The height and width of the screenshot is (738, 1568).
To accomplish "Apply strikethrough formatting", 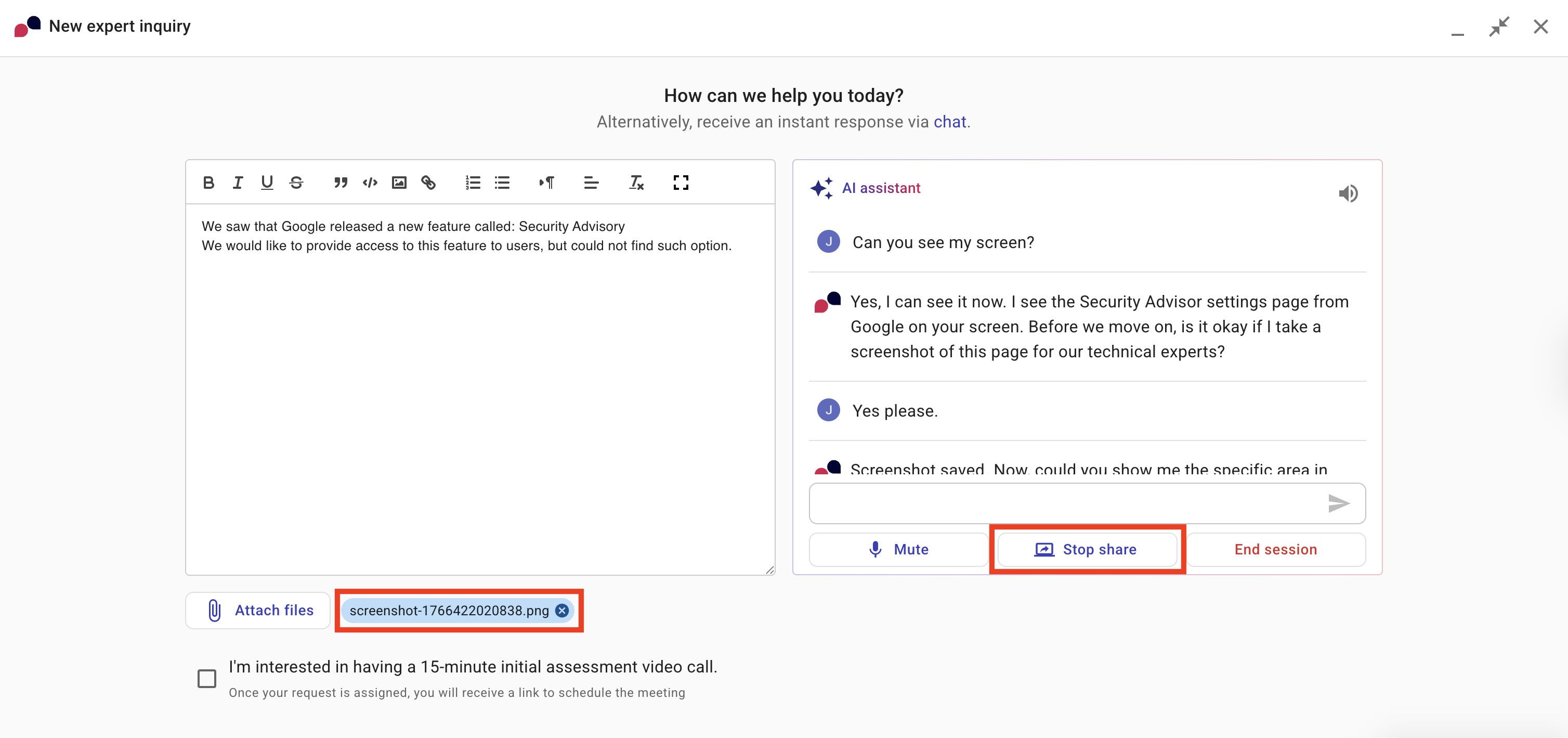I will (296, 183).
